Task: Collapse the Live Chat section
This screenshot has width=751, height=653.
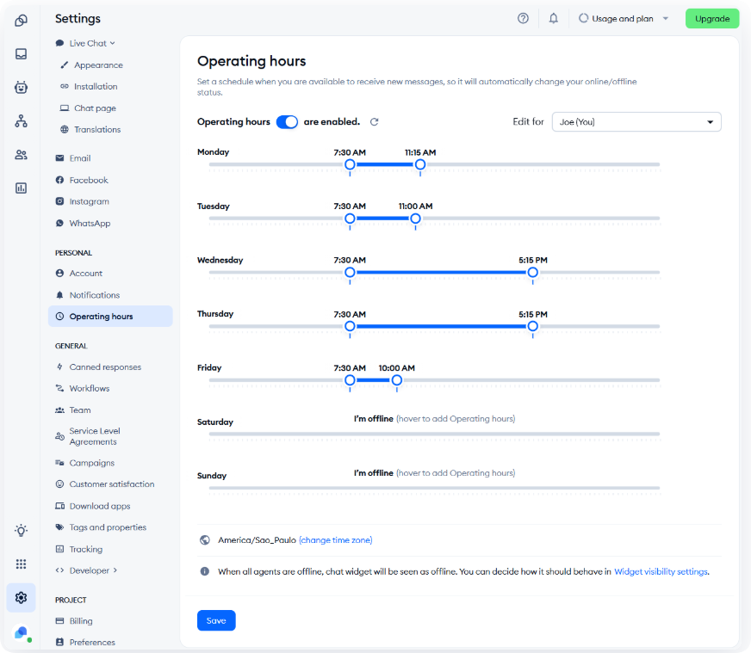Action: (91, 43)
